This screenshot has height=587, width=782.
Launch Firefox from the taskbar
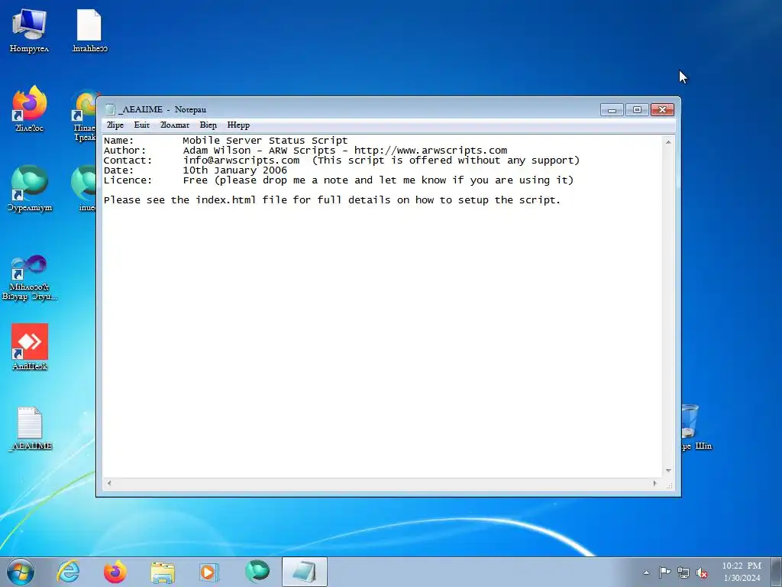[115, 572]
